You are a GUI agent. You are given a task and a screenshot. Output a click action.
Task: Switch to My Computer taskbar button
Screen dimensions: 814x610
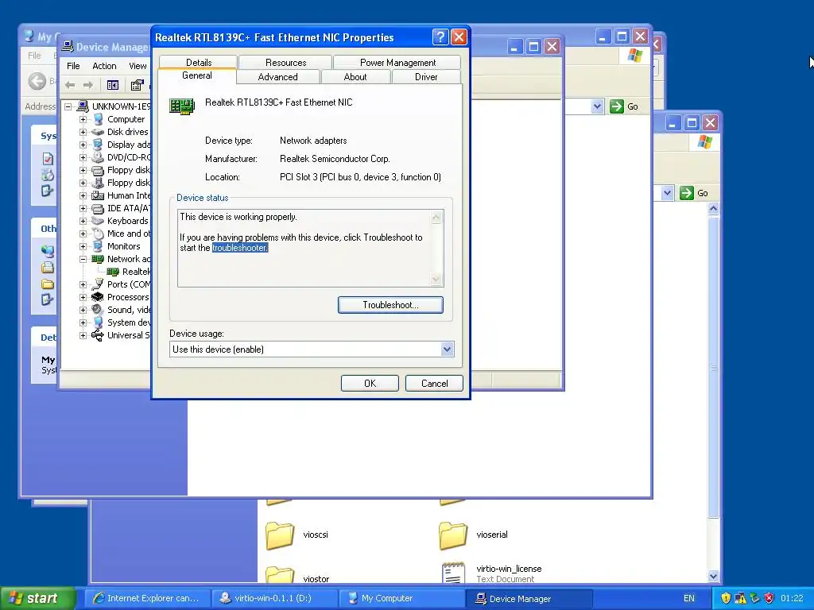tap(403, 599)
